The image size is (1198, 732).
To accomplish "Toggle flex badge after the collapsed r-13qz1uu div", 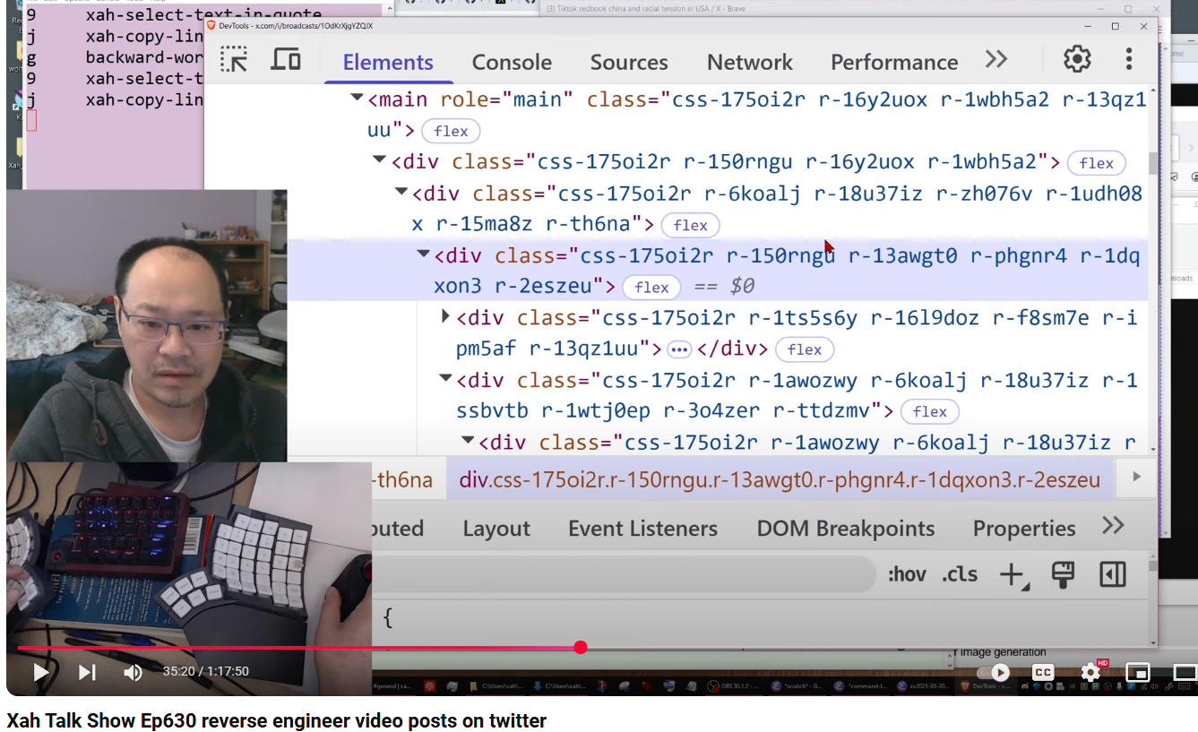I will 805,349.
